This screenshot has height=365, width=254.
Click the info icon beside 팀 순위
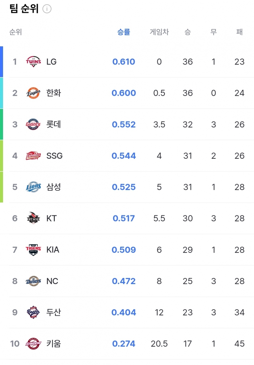tap(47, 9)
